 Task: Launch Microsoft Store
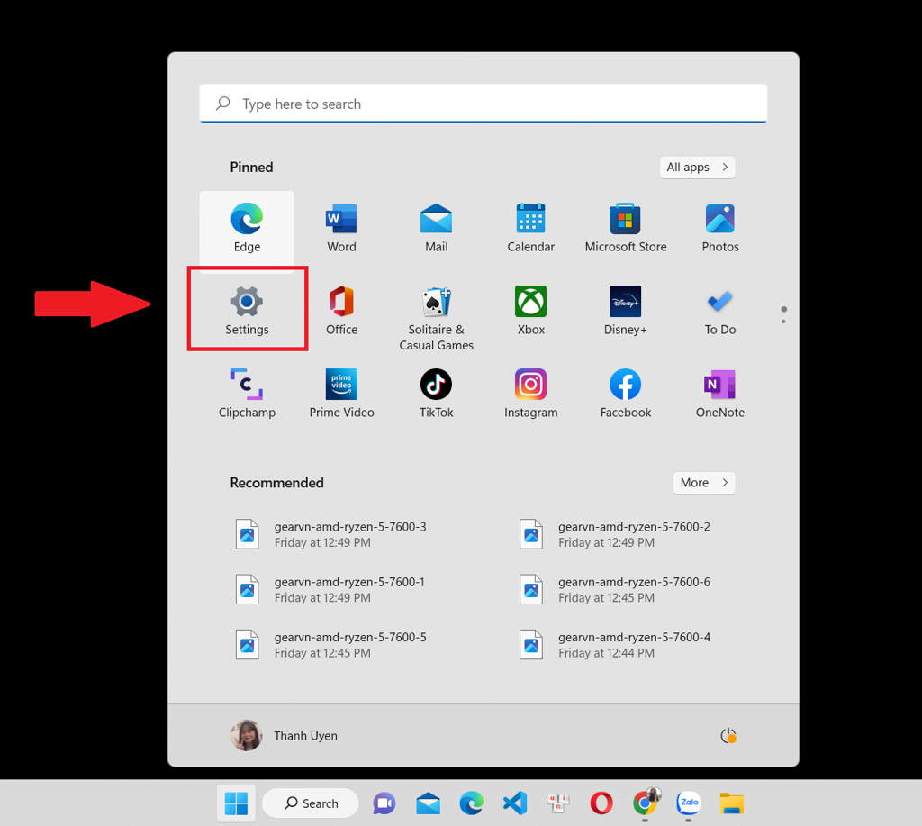pos(626,228)
